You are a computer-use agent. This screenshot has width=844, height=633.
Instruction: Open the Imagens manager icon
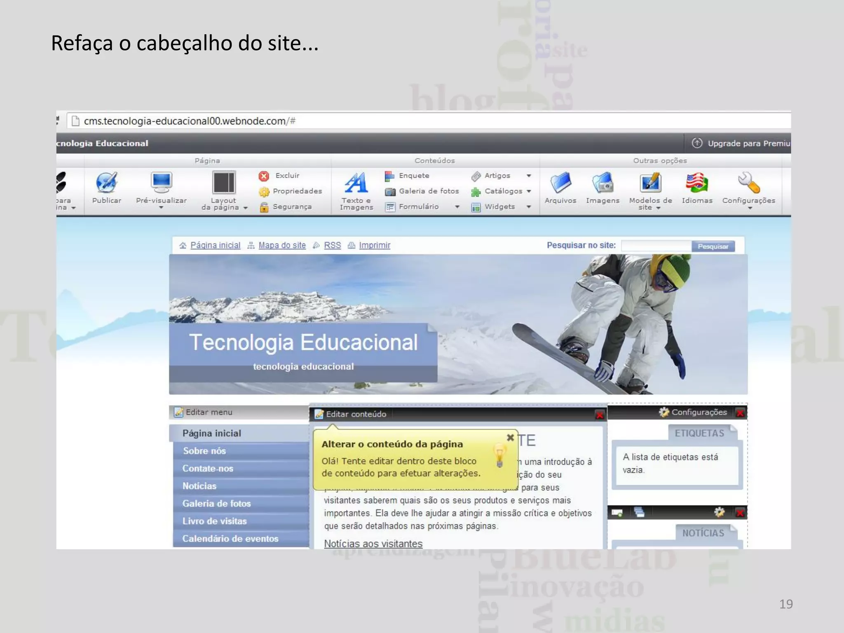(603, 183)
